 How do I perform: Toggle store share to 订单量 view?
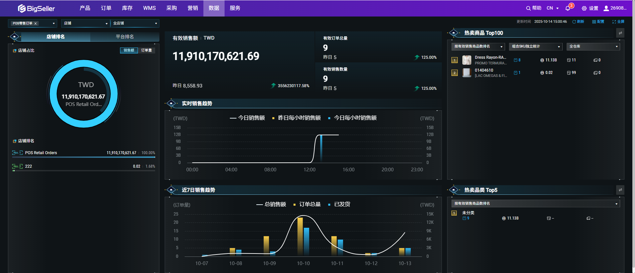[146, 51]
